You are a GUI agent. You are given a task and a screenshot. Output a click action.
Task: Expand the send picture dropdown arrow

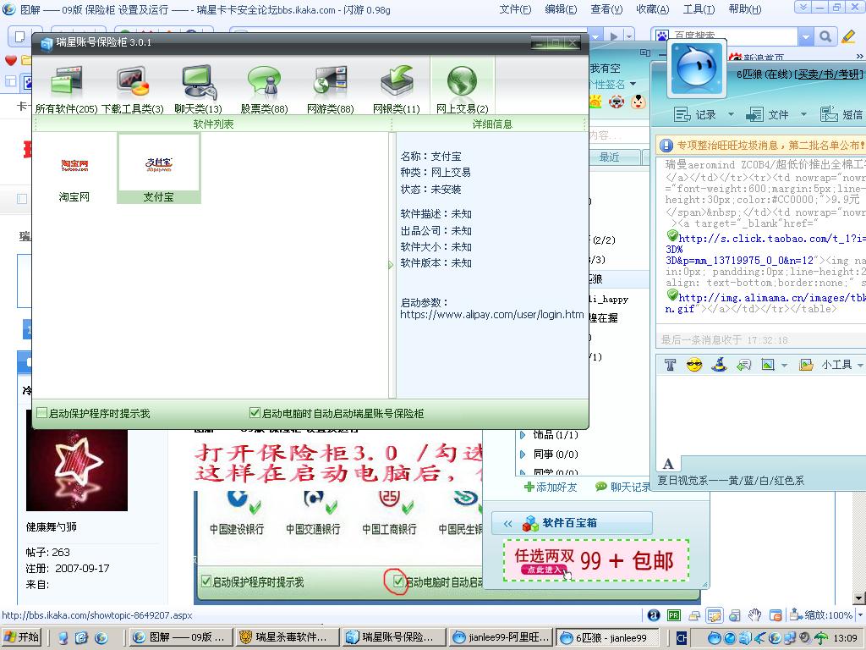[784, 365]
